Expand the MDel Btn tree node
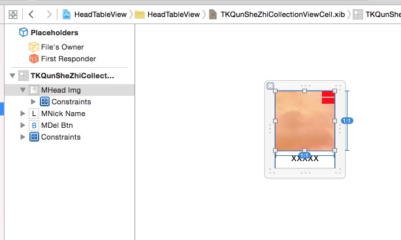The width and height of the screenshot is (401, 240). pyautogui.click(x=22, y=125)
